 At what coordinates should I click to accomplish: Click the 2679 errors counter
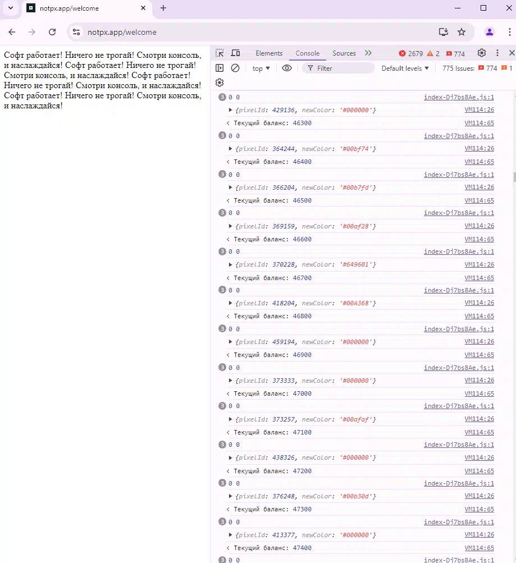[x=411, y=53]
